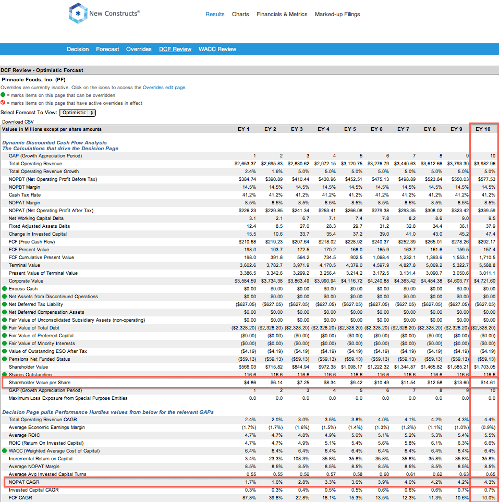Click the Change in Invested Capital row label
The height and width of the screenshot is (502, 499).
(x=38, y=234)
